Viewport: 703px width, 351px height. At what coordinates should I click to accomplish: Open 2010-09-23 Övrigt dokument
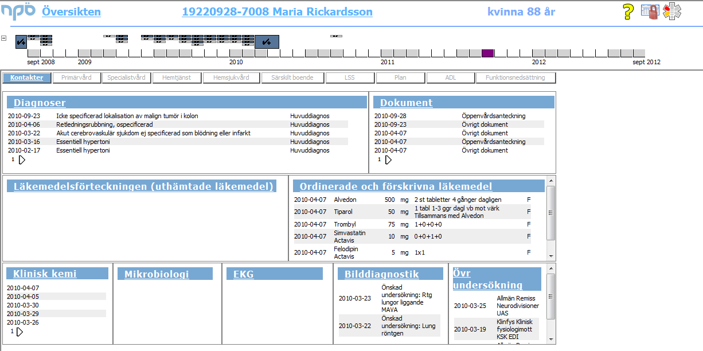click(459, 124)
